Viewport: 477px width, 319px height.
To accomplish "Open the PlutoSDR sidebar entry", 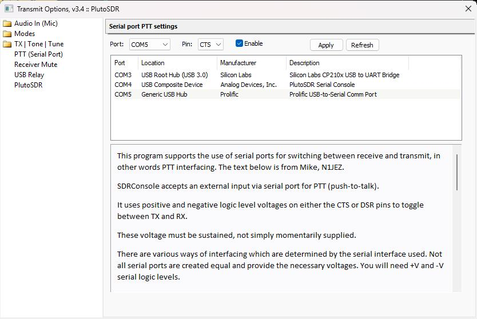I will tap(29, 85).
